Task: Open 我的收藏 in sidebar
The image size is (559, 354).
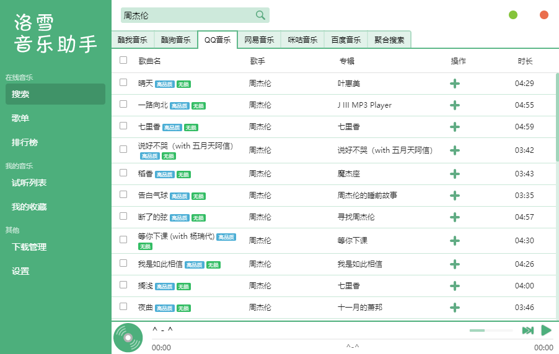Action: pyautogui.click(x=55, y=207)
